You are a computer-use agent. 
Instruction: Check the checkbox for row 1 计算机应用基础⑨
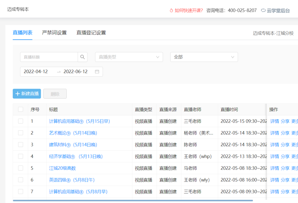click(x=20, y=121)
